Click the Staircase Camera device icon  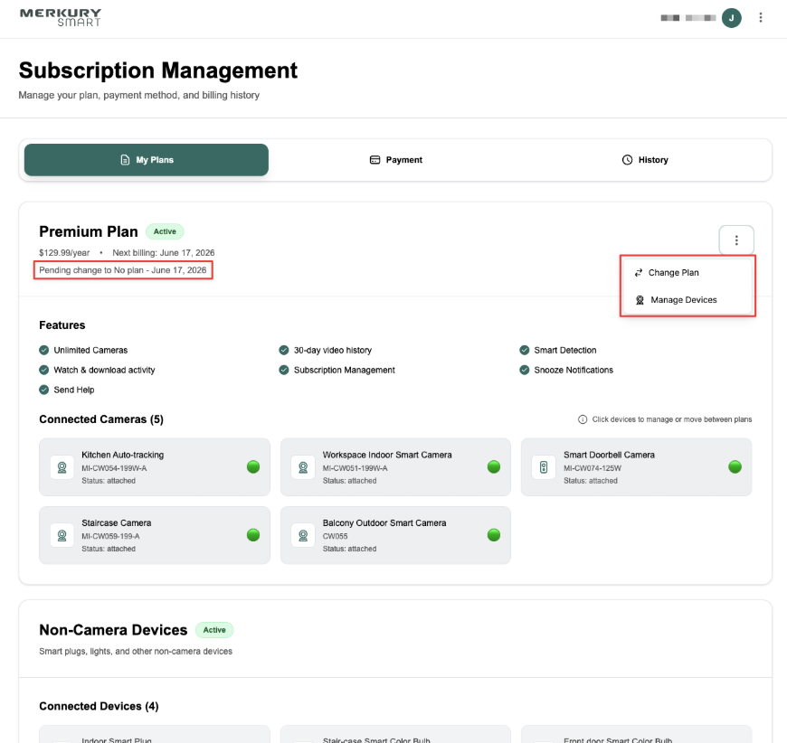pyautogui.click(x=62, y=535)
